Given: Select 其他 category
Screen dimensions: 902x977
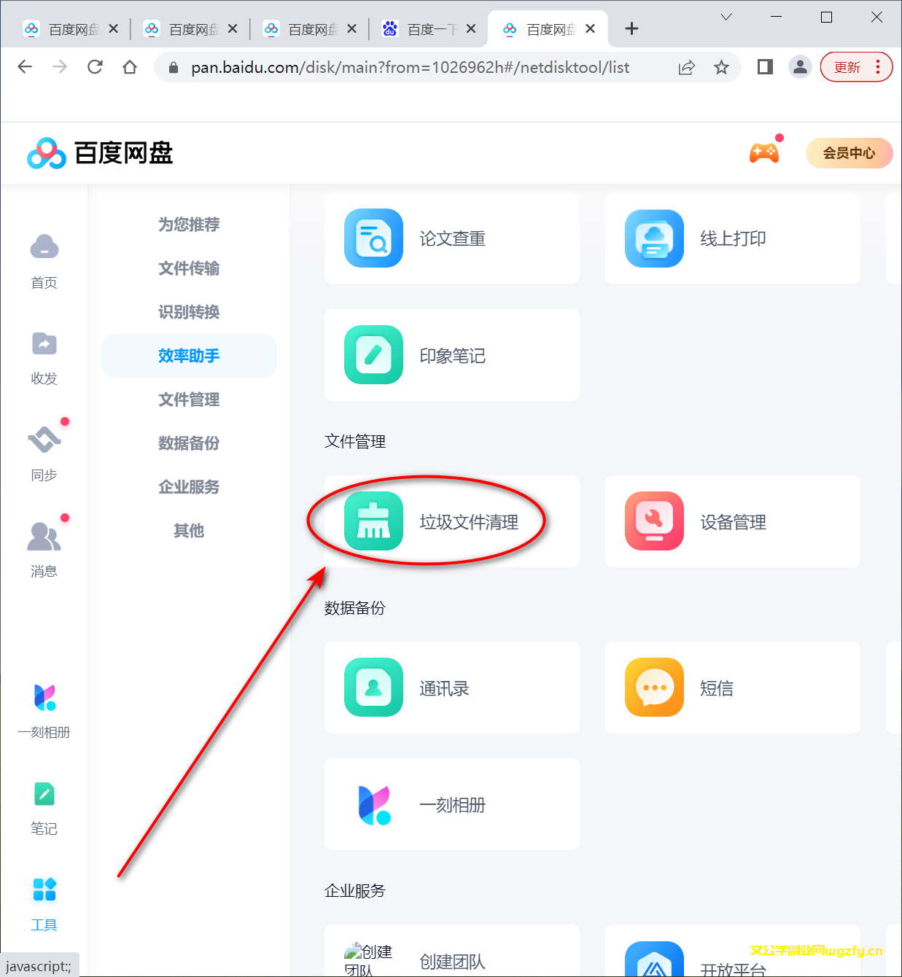Looking at the screenshot, I should tap(189, 531).
